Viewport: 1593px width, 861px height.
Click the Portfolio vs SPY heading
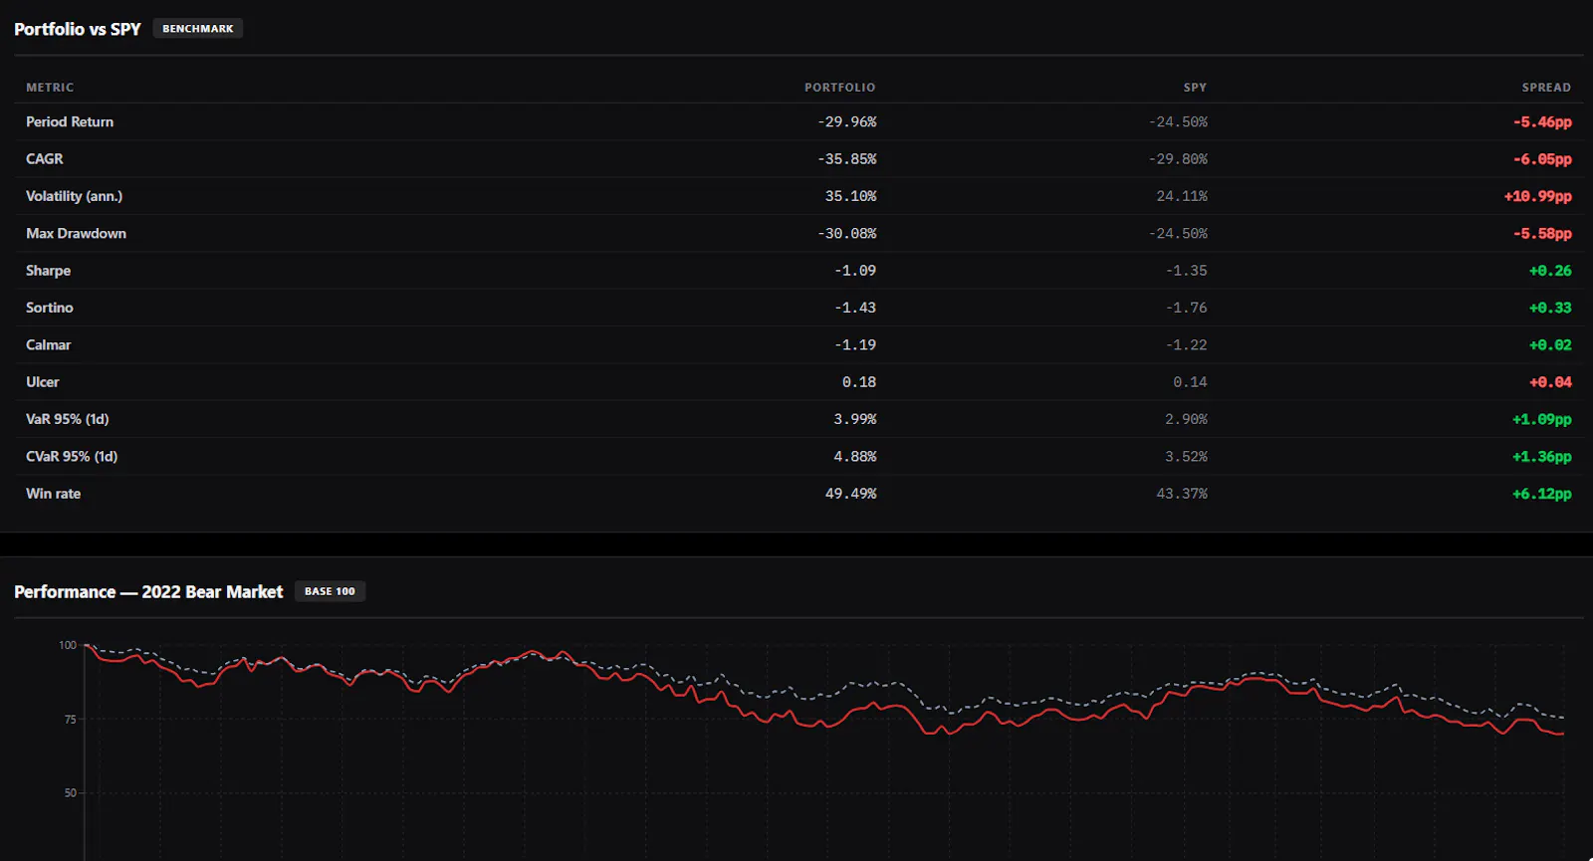(78, 29)
